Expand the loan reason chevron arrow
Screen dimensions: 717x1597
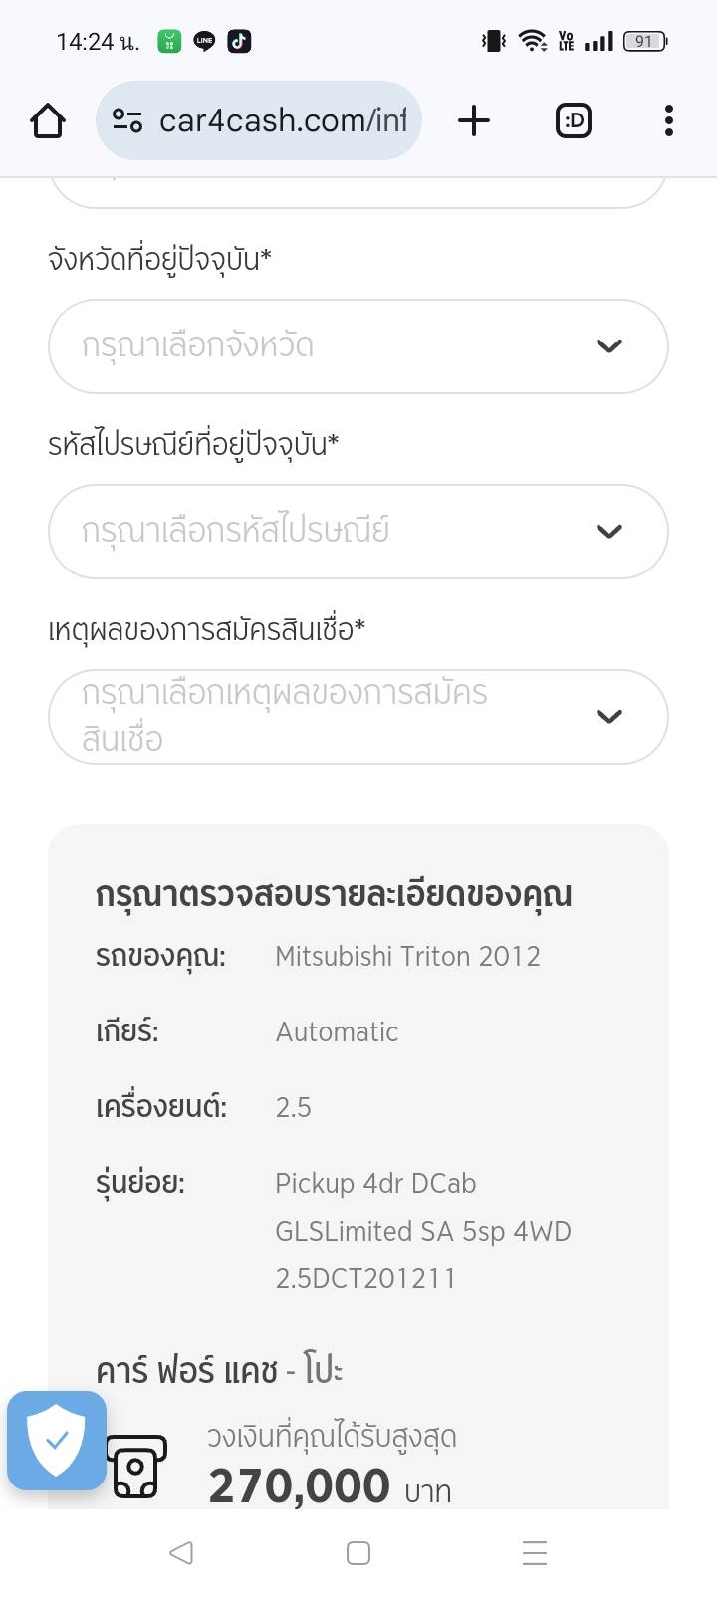608,716
